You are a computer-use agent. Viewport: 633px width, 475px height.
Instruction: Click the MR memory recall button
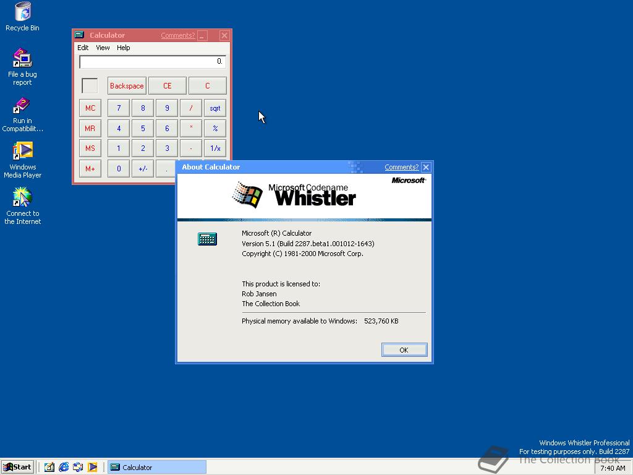click(90, 129)
